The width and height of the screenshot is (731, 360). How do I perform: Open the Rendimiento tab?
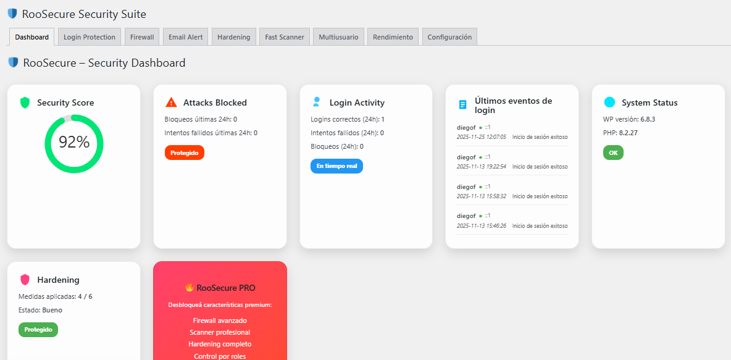[x=393, y=37]
